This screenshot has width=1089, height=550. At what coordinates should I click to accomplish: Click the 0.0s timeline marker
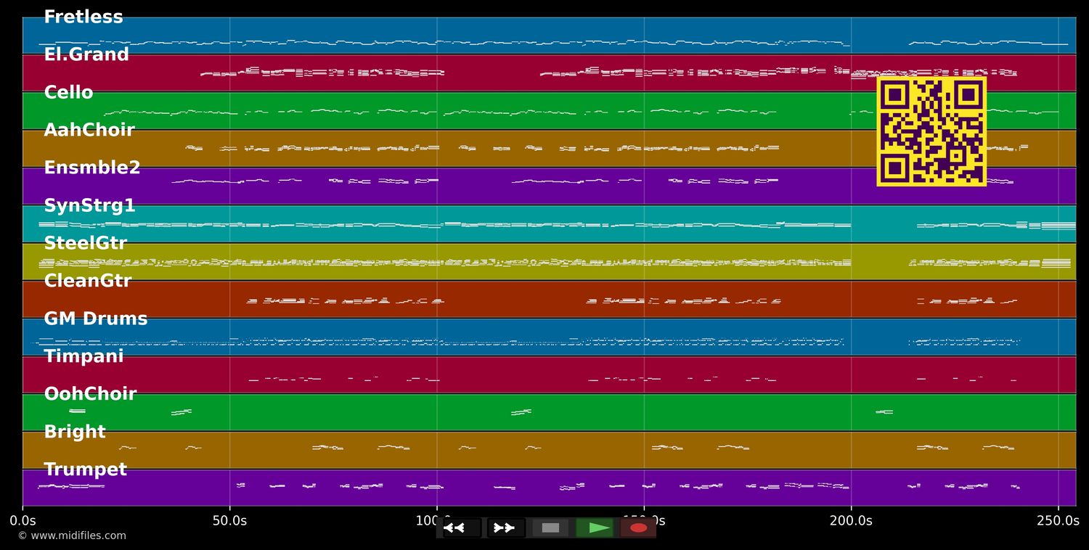[23, 521]
